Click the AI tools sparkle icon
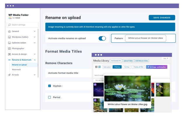This screenshot has height=116, width=184. coord(9,75)
